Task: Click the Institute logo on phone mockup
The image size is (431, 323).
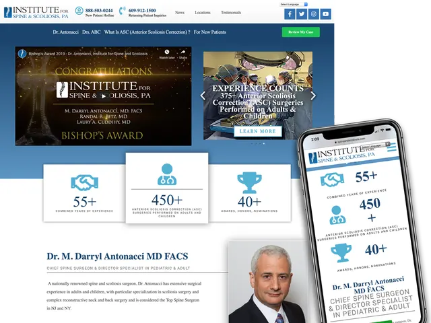Action: pyautogui.click(x=341, y=155)
